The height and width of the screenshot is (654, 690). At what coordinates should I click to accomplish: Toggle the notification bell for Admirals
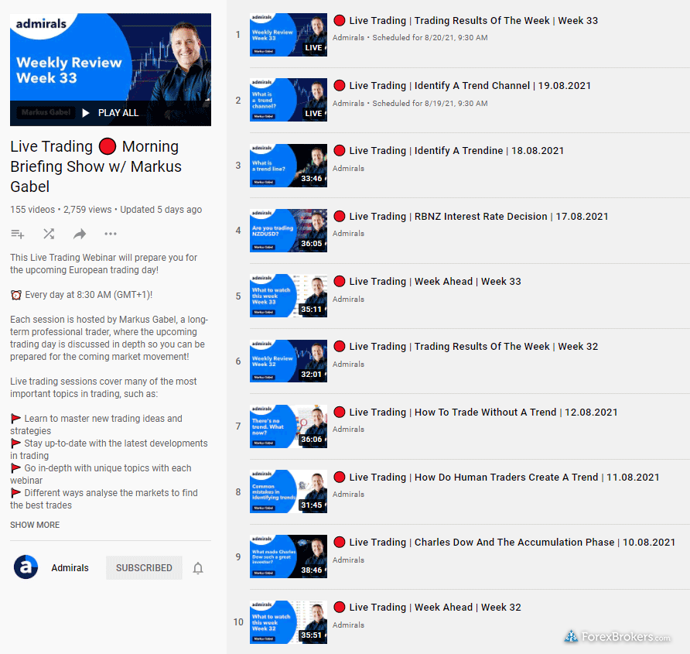(x=198, y=568)
